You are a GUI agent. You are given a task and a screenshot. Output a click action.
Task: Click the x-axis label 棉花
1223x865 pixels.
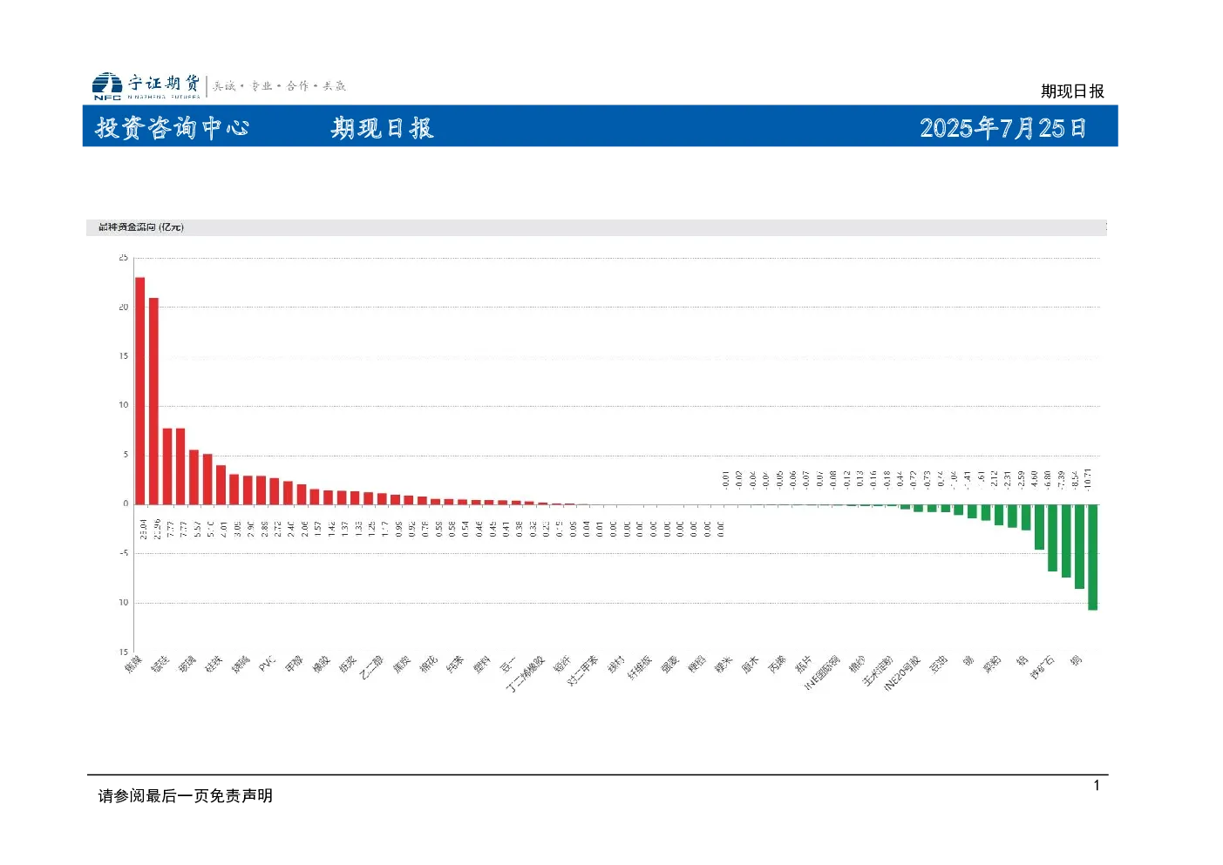tap(428, 665)
